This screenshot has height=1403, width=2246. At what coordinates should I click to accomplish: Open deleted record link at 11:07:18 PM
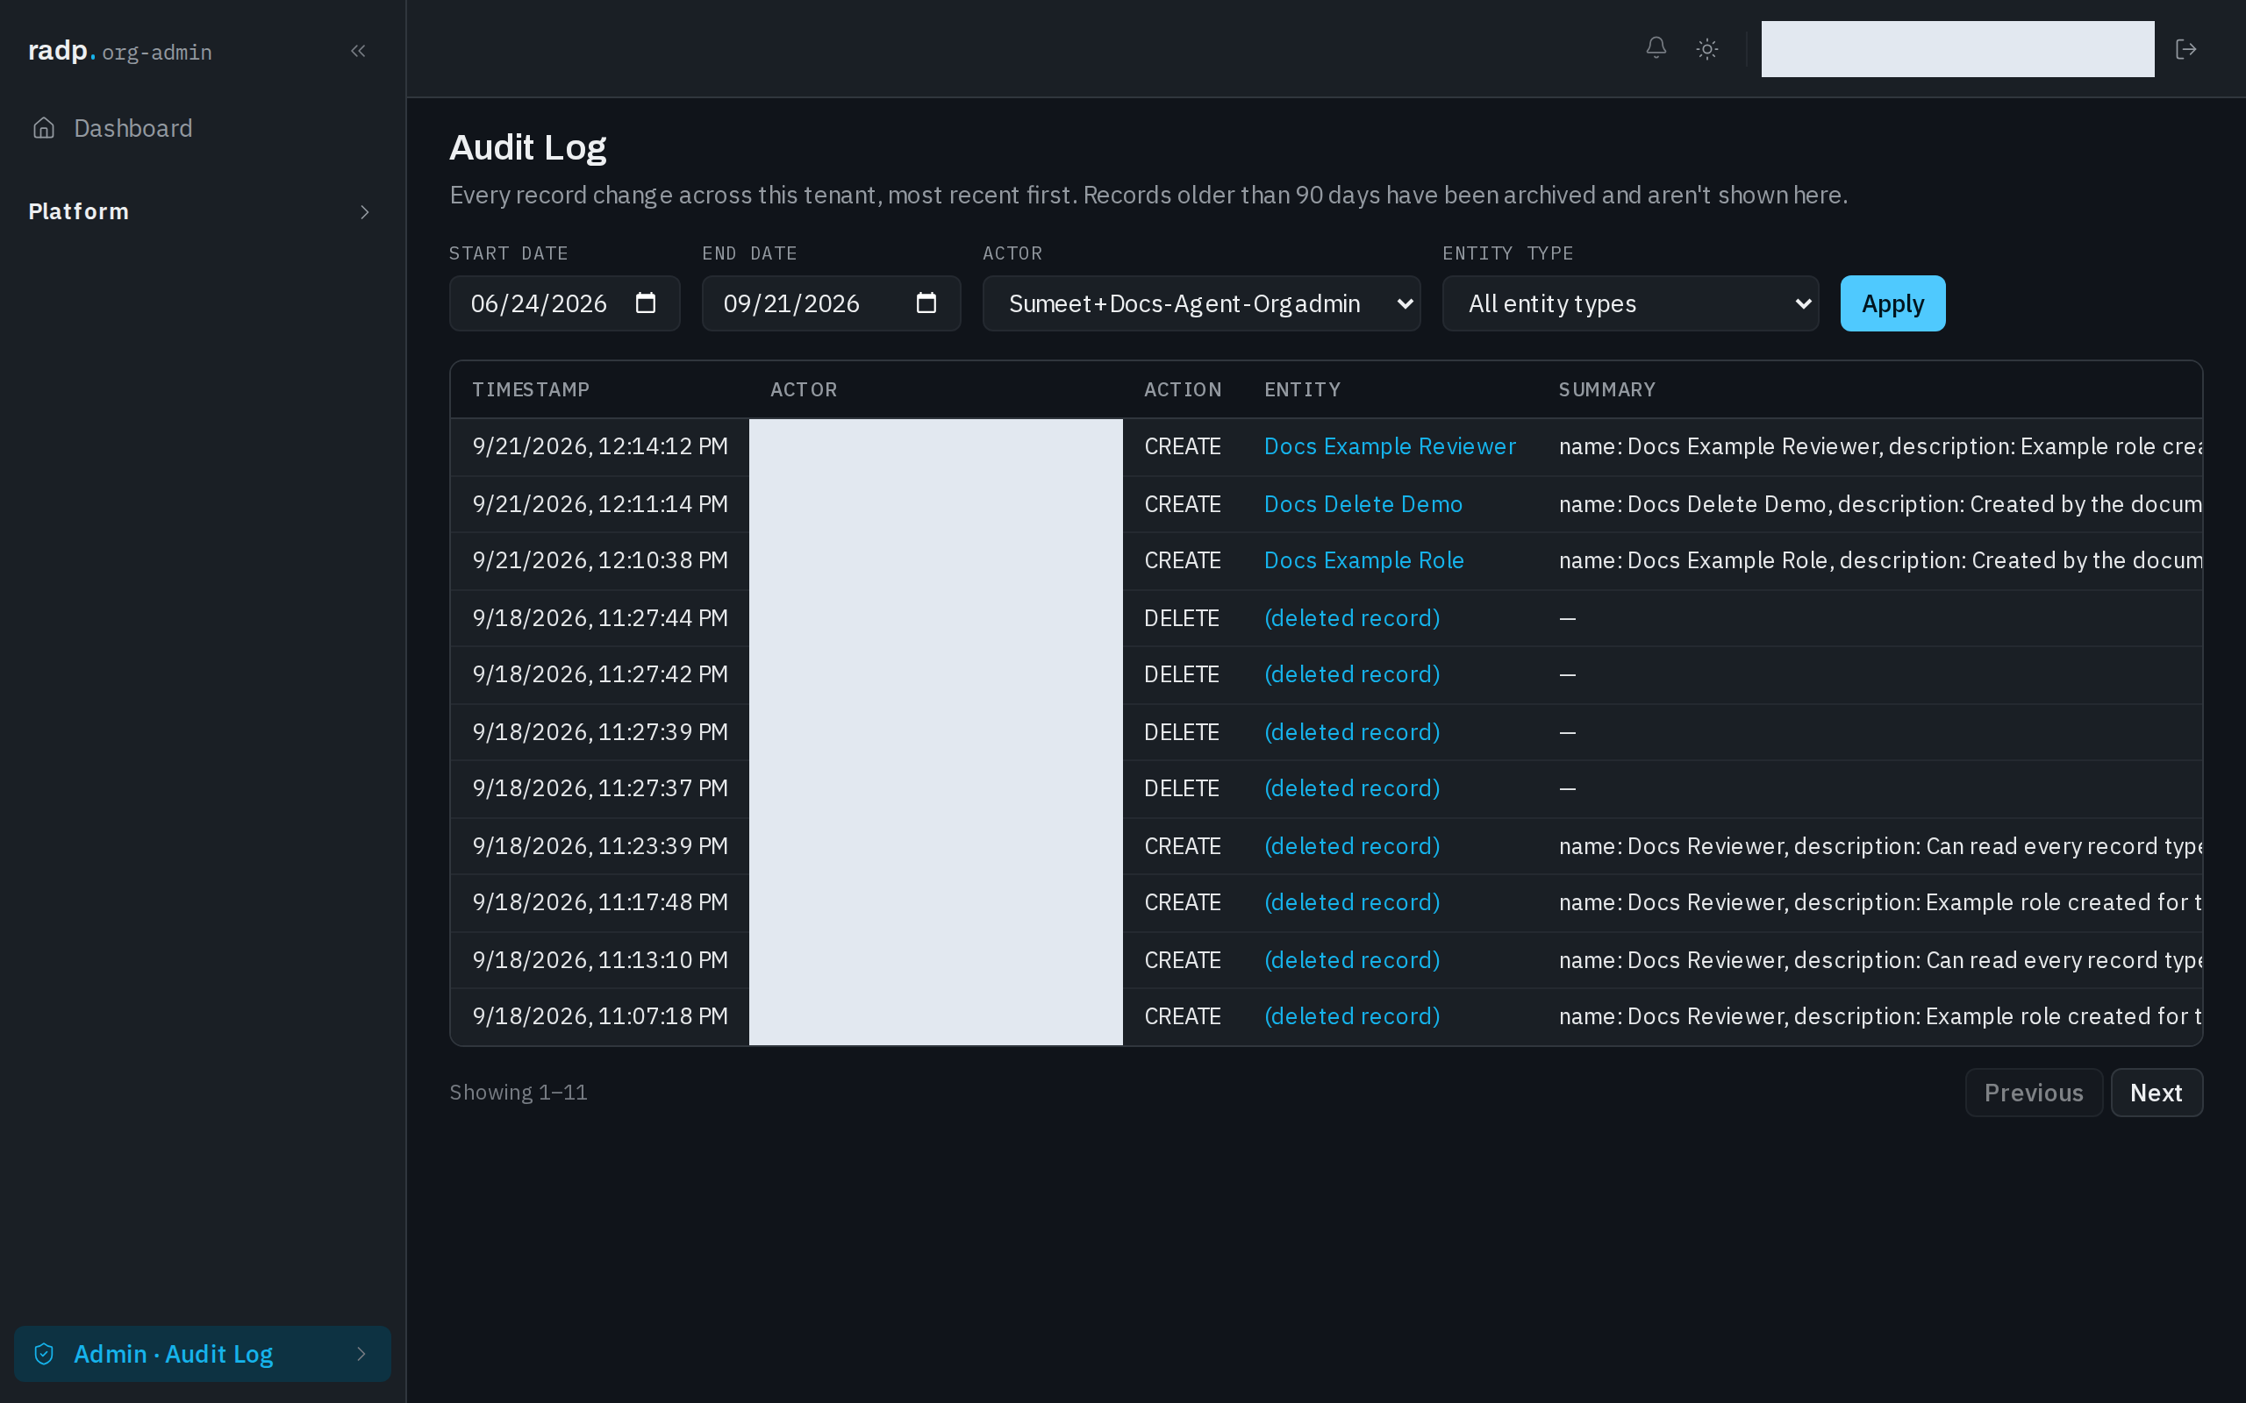click(1351, 1016)
